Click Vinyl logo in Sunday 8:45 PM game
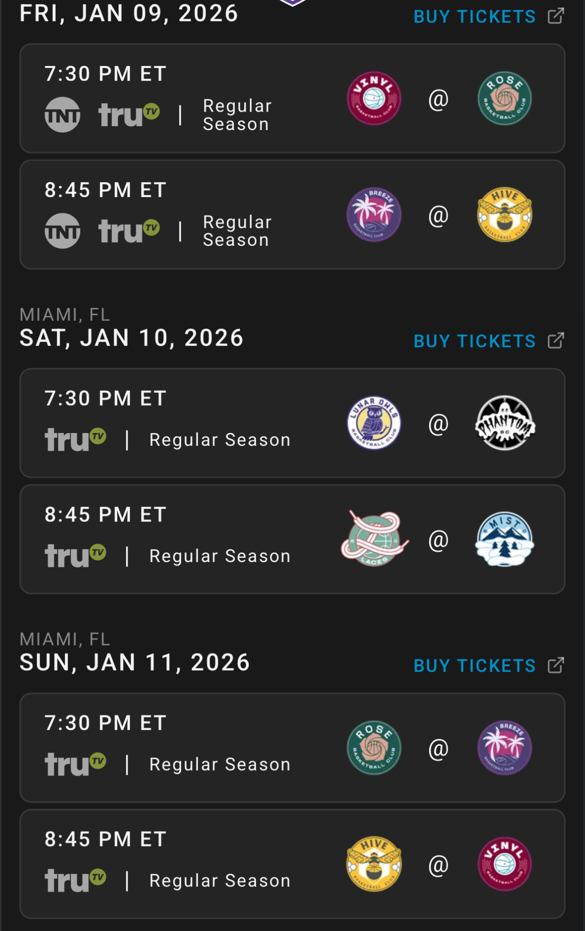 (504, 864)
